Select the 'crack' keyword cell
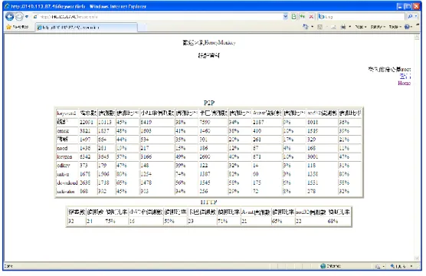Image resolution: width=426 pixels, height=276 pixels. pyautogui.click(x=67, y=131)
